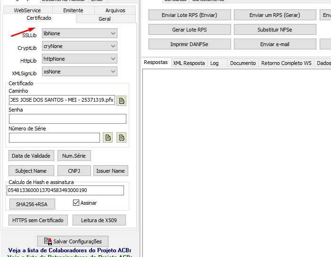Switch to the Geral tab
Image resolution: width=331 pixels, height=257 pixels.
(105, 19)
